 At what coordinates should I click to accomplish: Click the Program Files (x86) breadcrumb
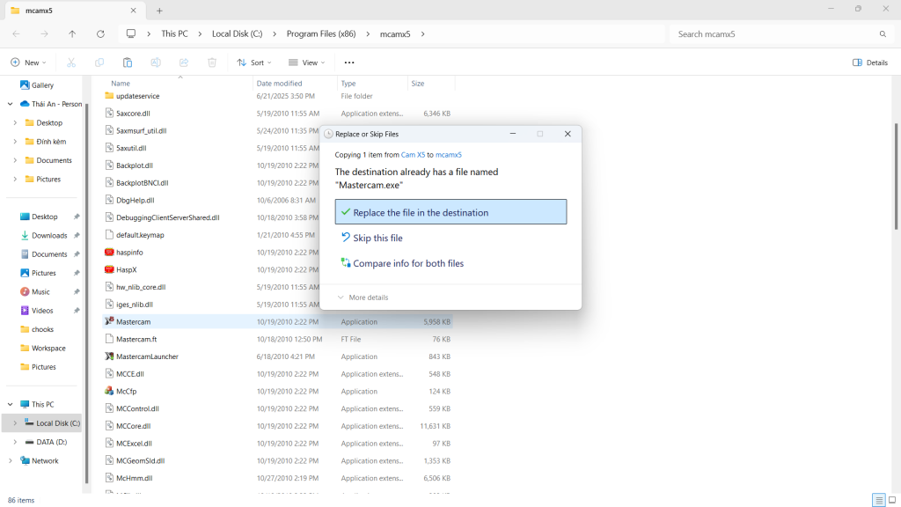point(321,34)
